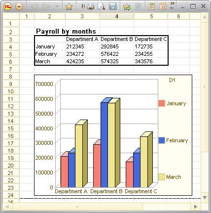Click the vertical scrollbar down arrow

[205, 197]
